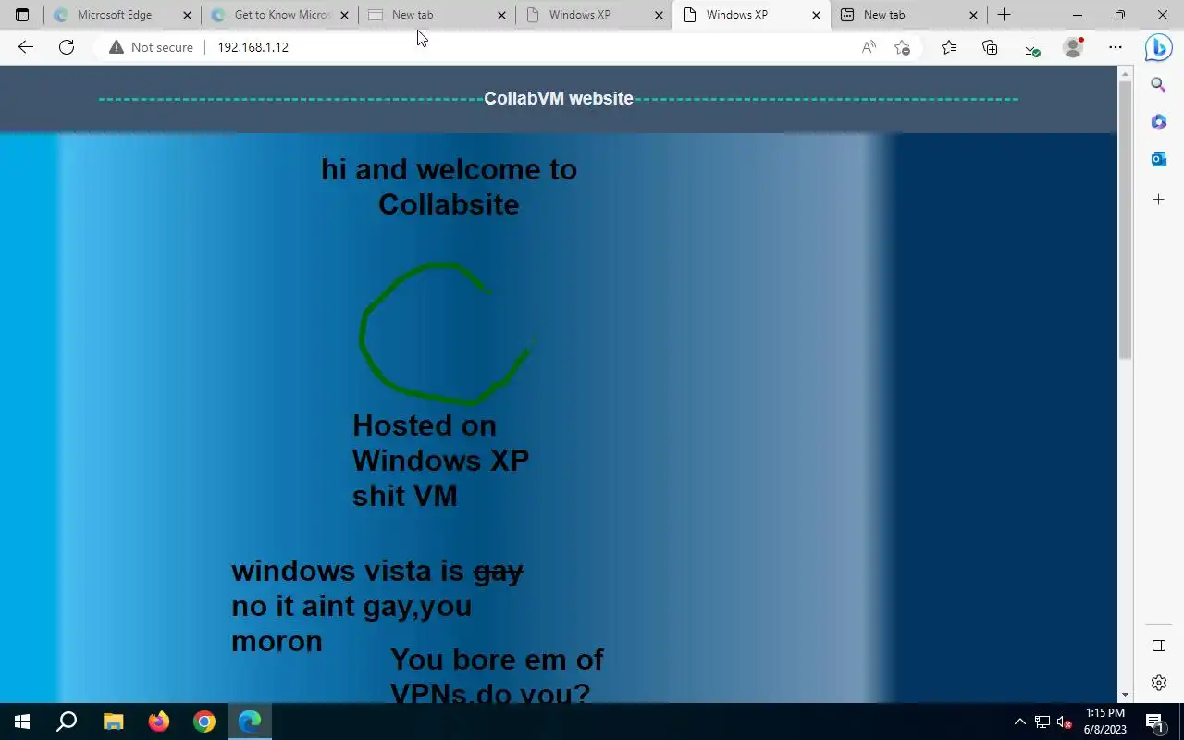Image resolution: width=1184 pixels, height=740 pixels.
Task: Open the muted volume tray icon
Action: pyautogui.click(x=1065, y=721)
